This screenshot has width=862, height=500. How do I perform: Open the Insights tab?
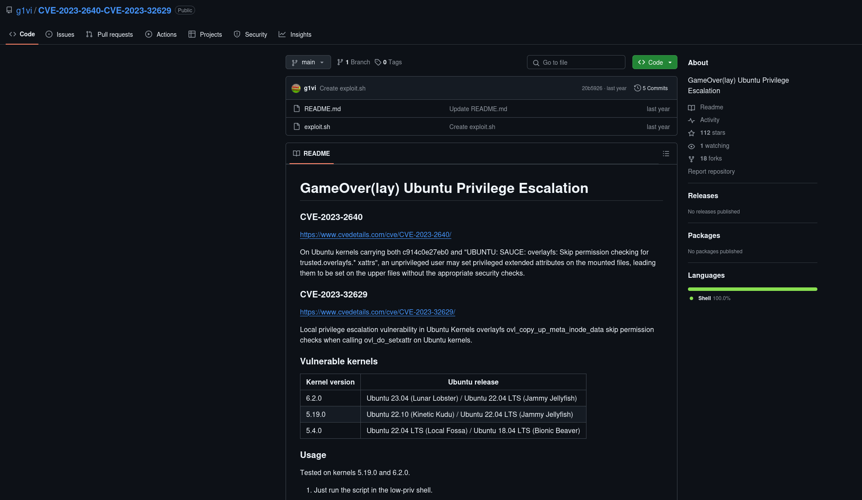click(x=295, y=35)
